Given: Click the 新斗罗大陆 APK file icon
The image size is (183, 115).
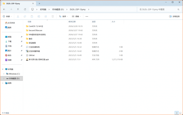Looking at the screenshot, I should click(27, 59).
